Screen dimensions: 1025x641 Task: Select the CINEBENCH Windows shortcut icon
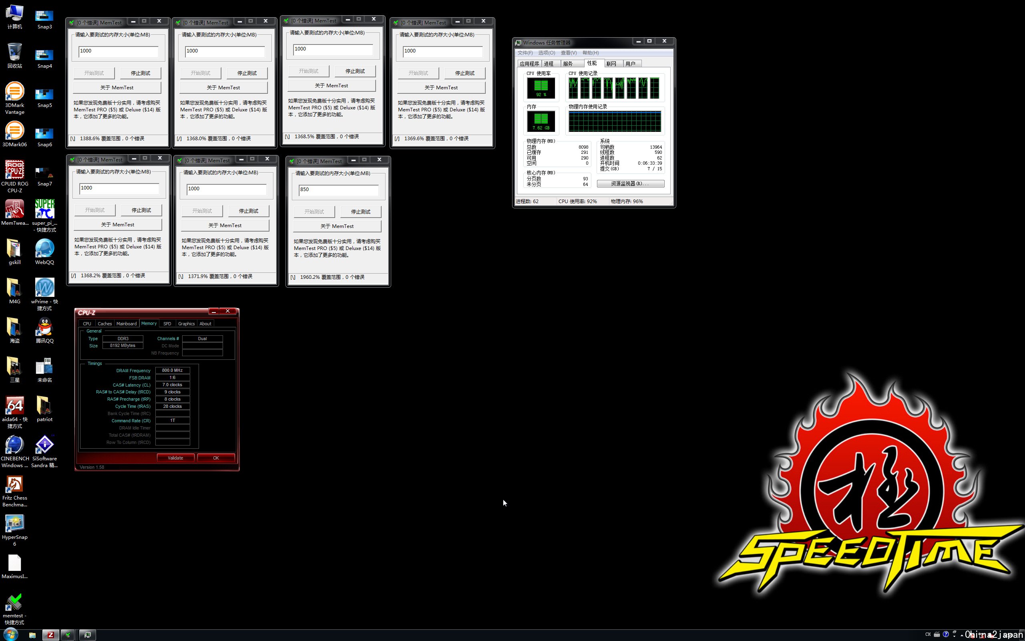[15, 452]
